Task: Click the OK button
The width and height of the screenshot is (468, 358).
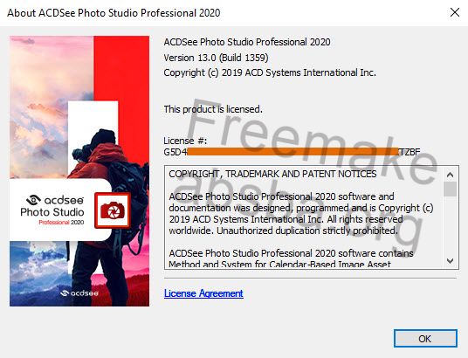Action: 425,338
